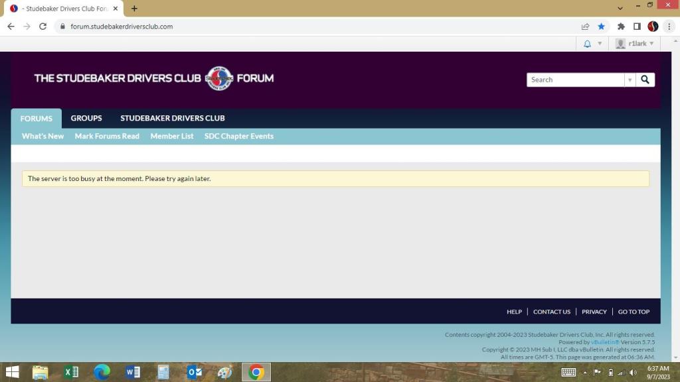Click the Mark Forums Read link
Screen dimensions: 680x382
[x=107, y=136]
